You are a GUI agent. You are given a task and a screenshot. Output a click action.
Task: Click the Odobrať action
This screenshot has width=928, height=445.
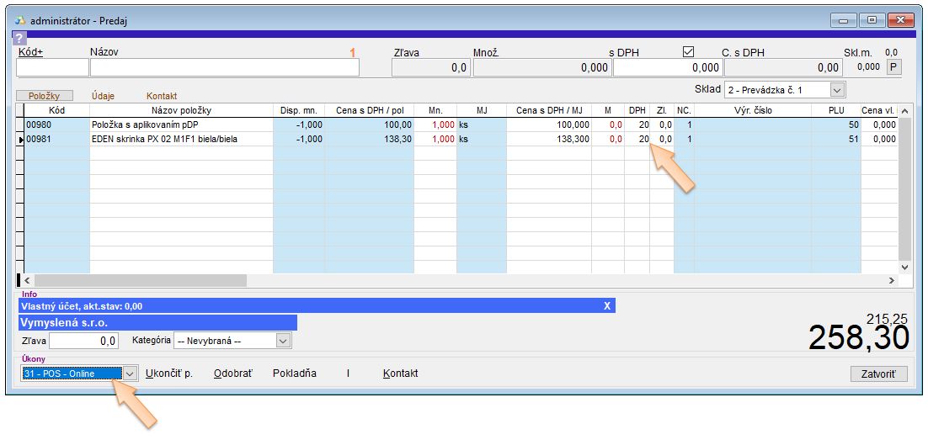click(232, 373)
